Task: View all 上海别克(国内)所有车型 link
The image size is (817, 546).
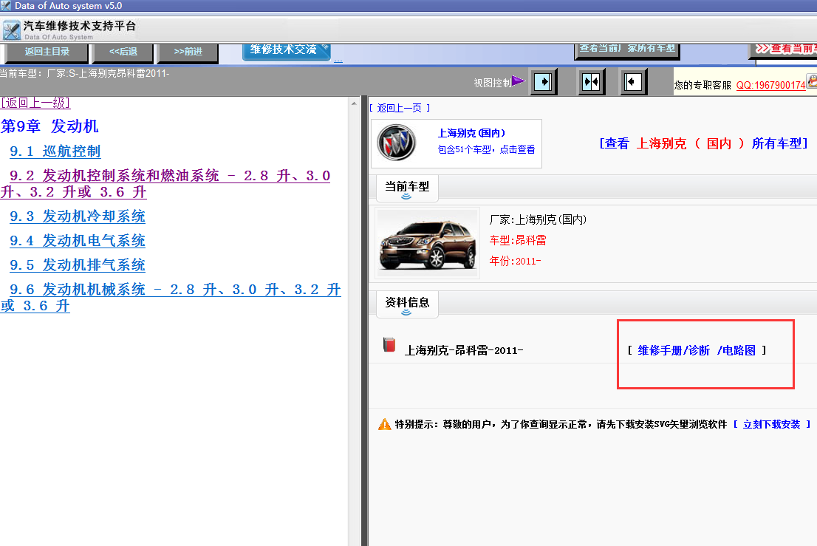Action: 703,143
